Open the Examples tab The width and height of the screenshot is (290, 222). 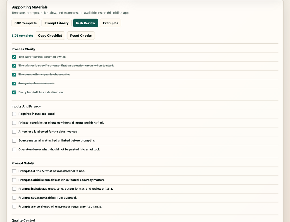[111, 23]
